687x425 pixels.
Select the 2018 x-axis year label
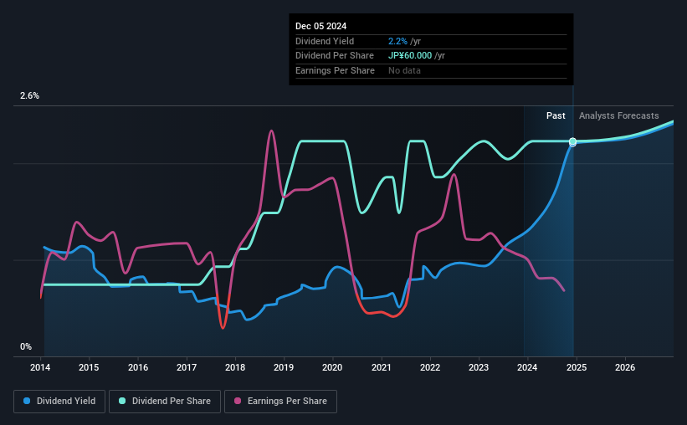click(235, 367)
